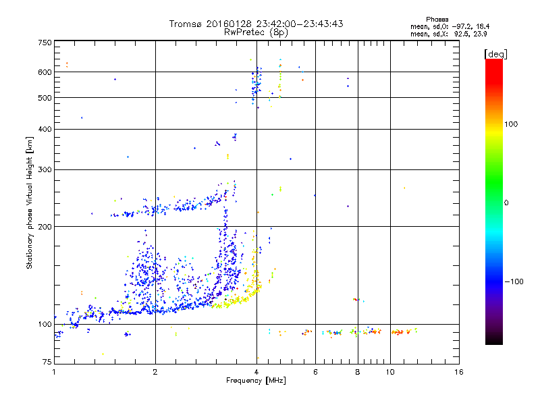Click the x-axis tick label '6'
The width and height of the screenshot is (540, 405).
[315, 372]
